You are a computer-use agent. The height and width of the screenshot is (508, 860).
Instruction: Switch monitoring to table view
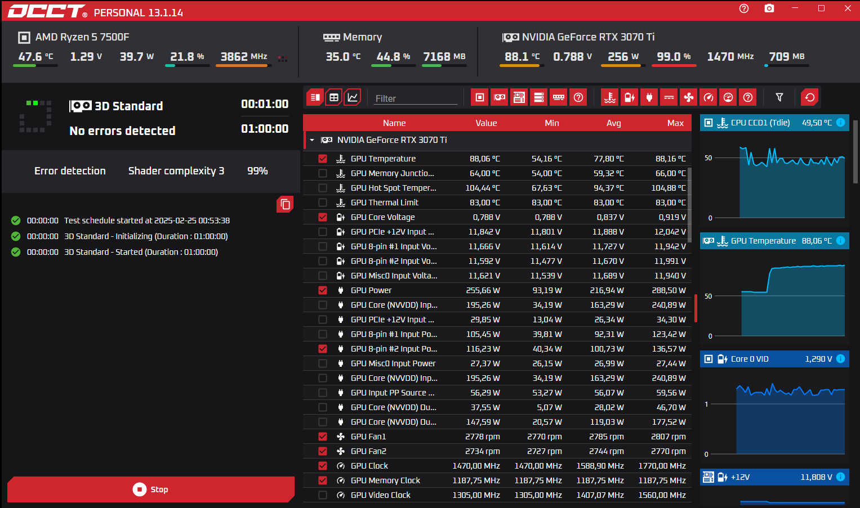tap(334, 97)
